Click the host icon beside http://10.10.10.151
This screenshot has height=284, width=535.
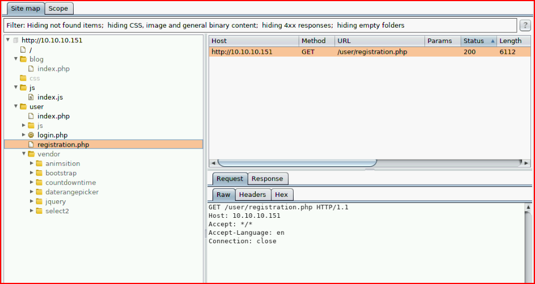[x=15, y=40]
